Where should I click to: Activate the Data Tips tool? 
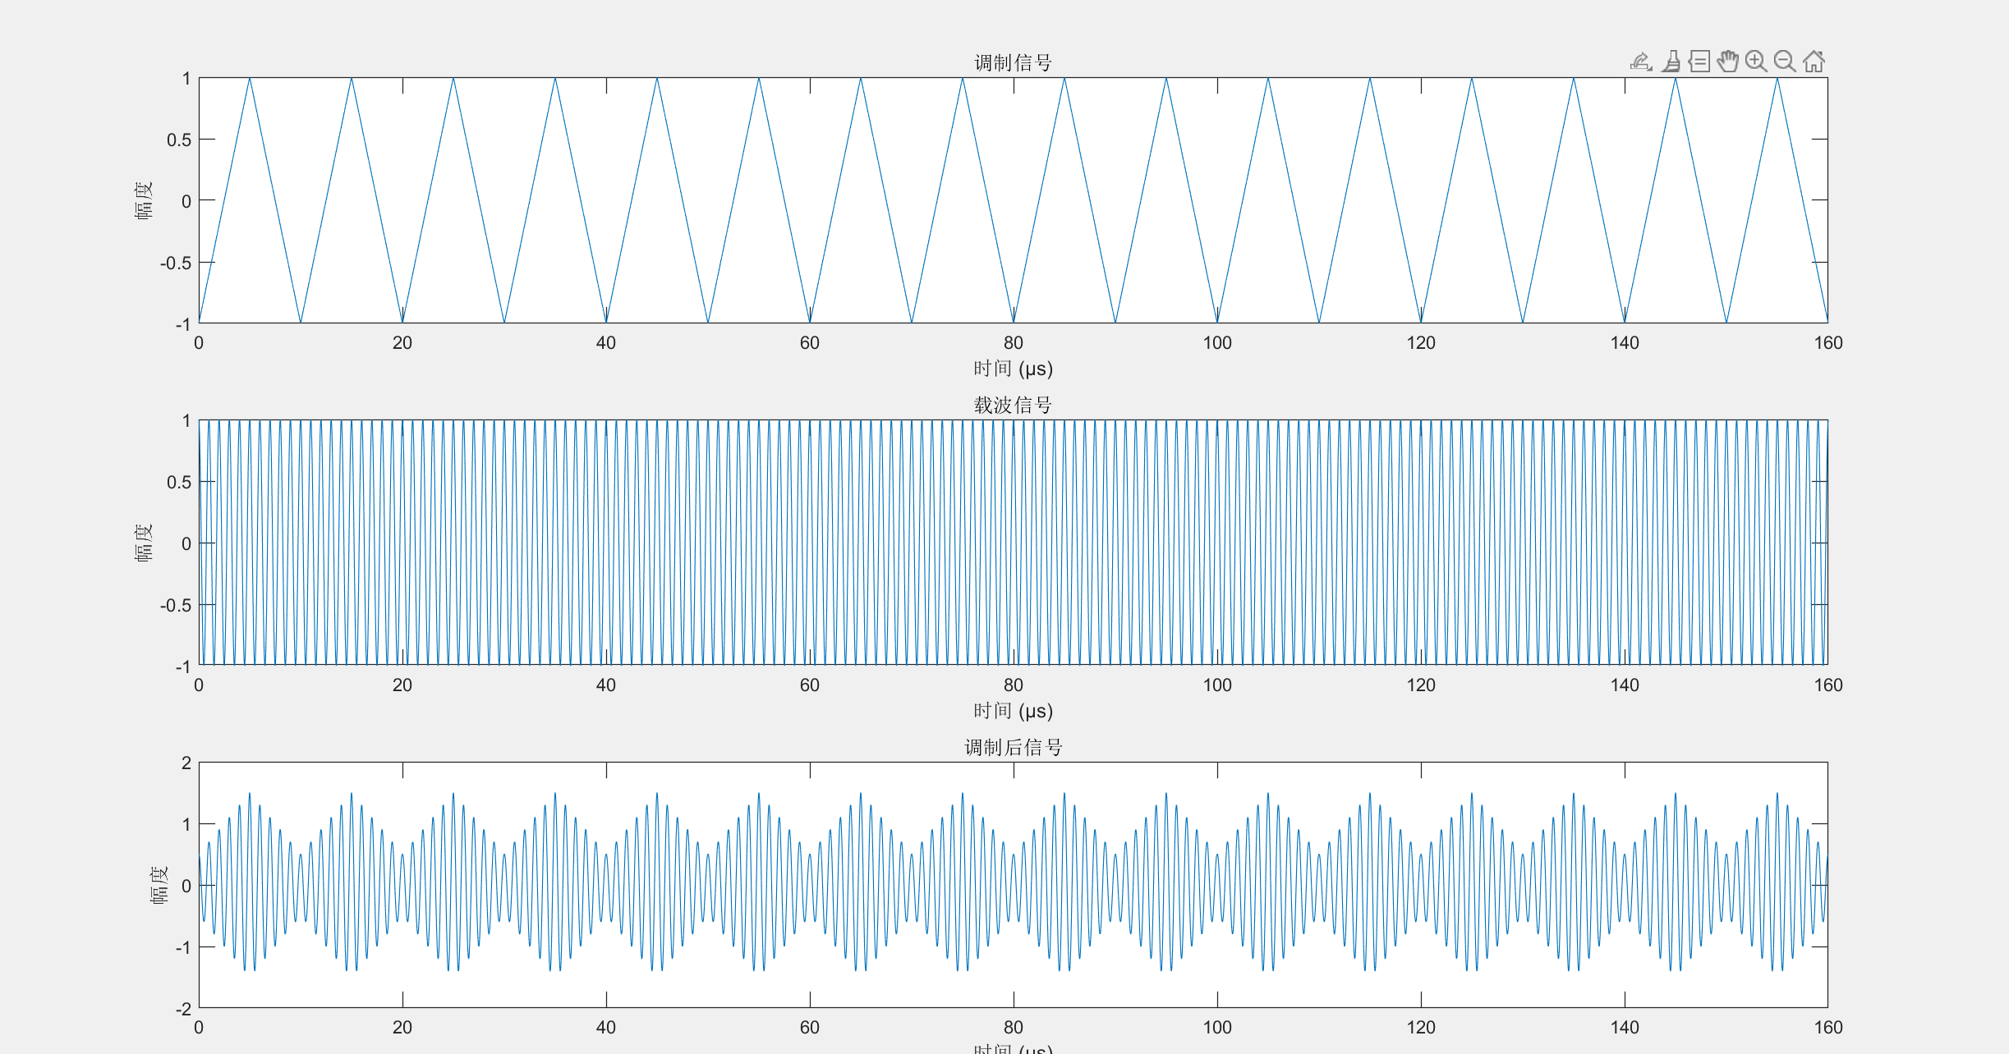tap(1699, 62)
